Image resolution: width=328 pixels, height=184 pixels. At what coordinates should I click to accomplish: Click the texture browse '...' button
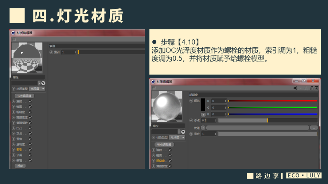tap(313, 128)
